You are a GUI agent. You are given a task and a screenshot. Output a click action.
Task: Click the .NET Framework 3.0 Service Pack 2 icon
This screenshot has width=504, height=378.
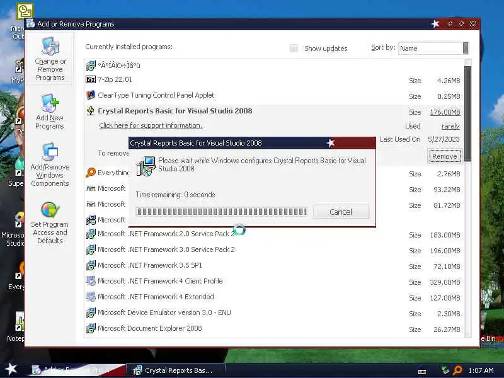[x=91, y=249]
